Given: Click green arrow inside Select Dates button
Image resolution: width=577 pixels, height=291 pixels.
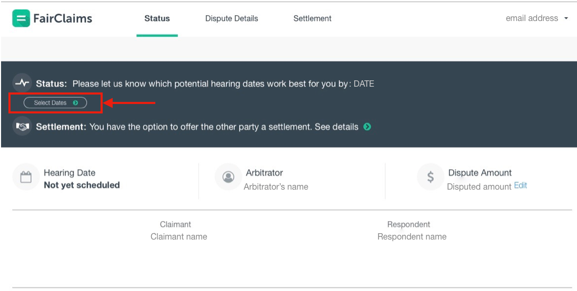Looking at the screenshot, I should (x=76, y=103).
